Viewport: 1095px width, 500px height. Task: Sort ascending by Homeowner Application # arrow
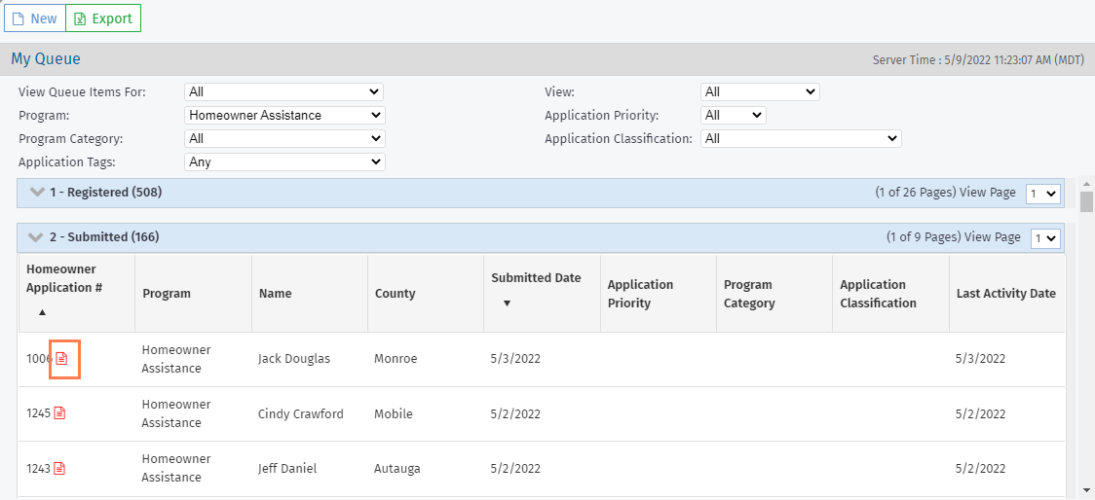[x=42, y=312]
